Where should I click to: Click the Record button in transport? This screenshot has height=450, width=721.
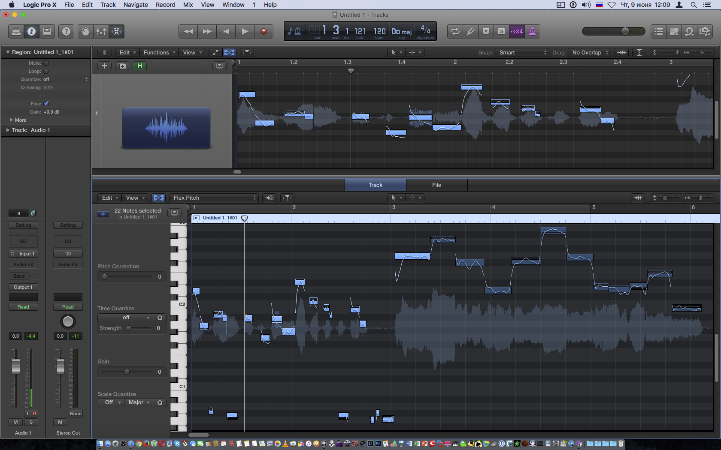264,31
